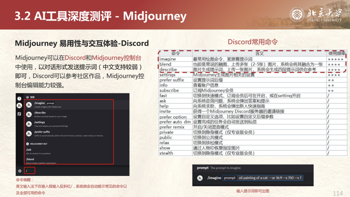Click the 'Discord常用命令' table title
Image resolution: width=350 pixels, height=197 pixels.
pos(253,42)
